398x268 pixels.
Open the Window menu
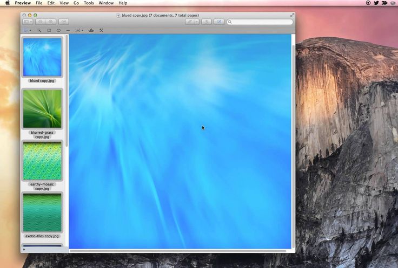pyautogui.click(x=106, y=3)
